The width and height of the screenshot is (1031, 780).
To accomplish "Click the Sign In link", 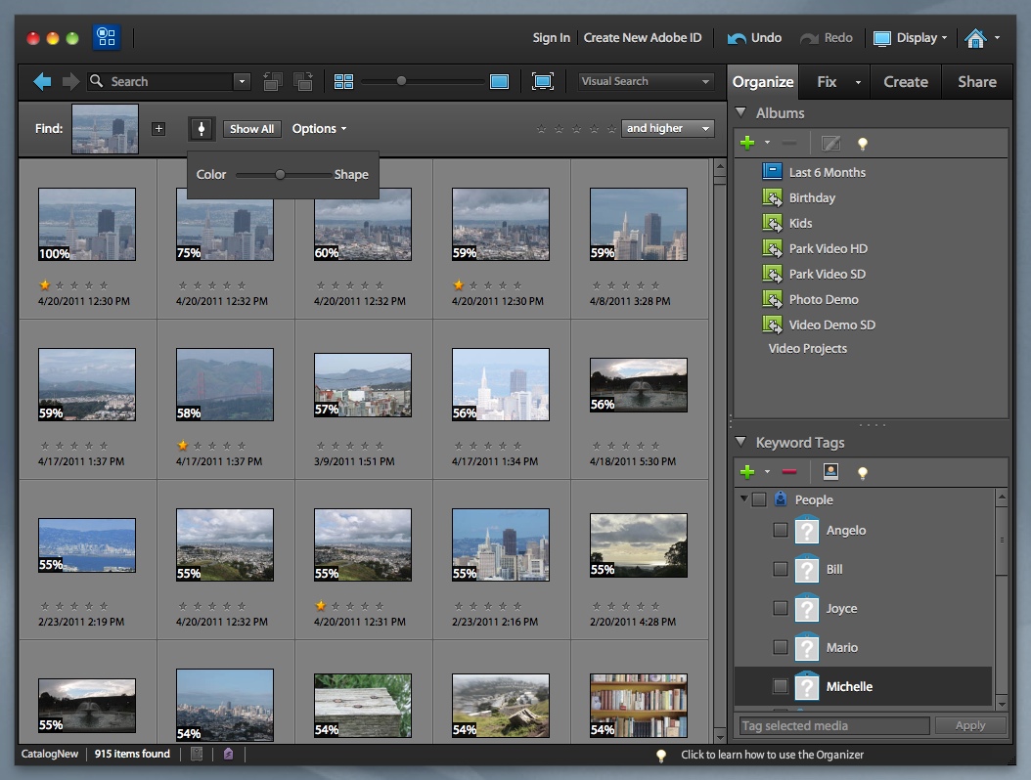I will 551,38.
